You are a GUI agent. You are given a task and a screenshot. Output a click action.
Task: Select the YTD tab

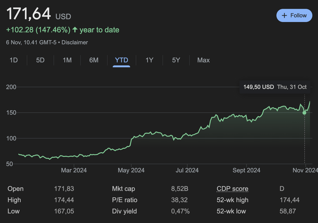(121, 60)
